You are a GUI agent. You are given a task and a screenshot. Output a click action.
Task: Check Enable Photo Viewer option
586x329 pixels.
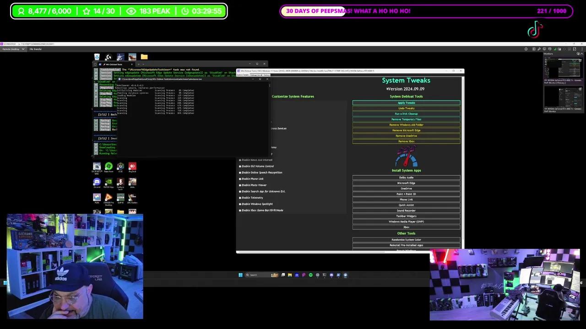coord(240,185)
